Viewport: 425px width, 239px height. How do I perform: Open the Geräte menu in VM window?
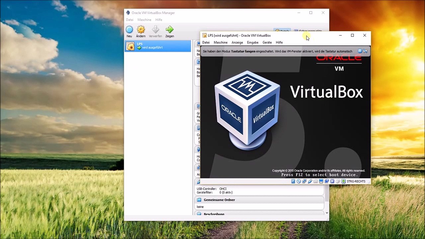pos(267,42)
